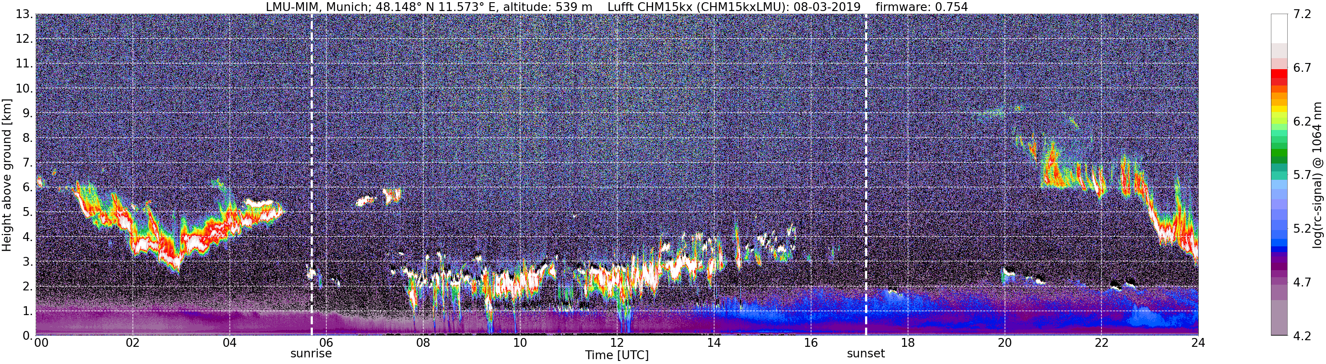This screenshot has height=364, width=1326.
Task: Click the y-axis tick label '12.'
Action: pyautogui.click(x=24, y=39)
